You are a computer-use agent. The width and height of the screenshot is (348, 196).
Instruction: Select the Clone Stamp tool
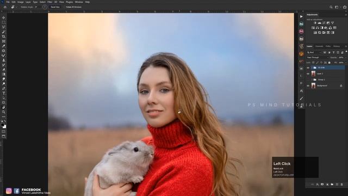(4, 60)
